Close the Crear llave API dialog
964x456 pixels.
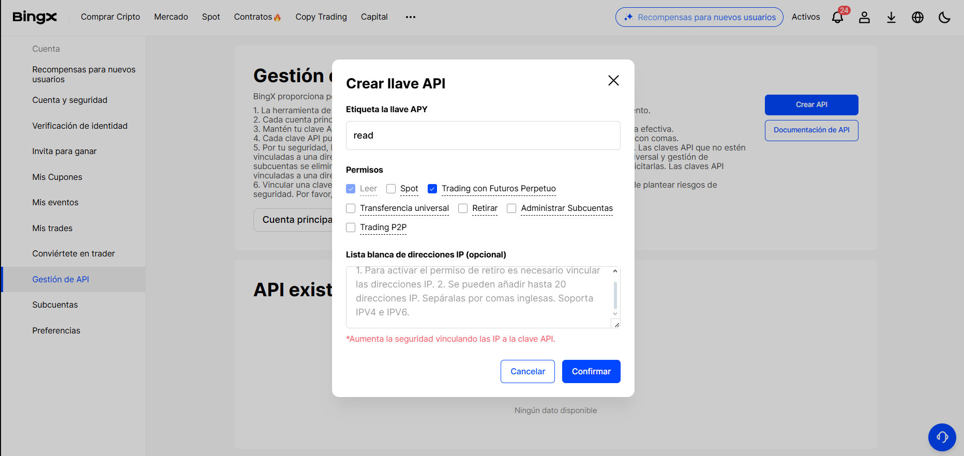613,81
